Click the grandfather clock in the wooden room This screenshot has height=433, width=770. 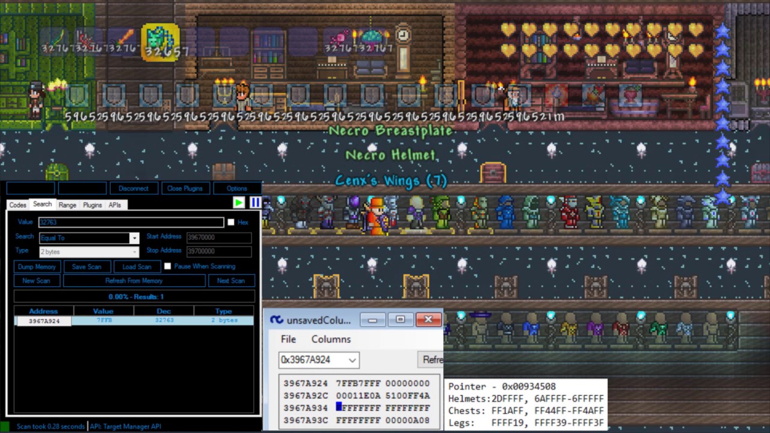pos(402,50)
